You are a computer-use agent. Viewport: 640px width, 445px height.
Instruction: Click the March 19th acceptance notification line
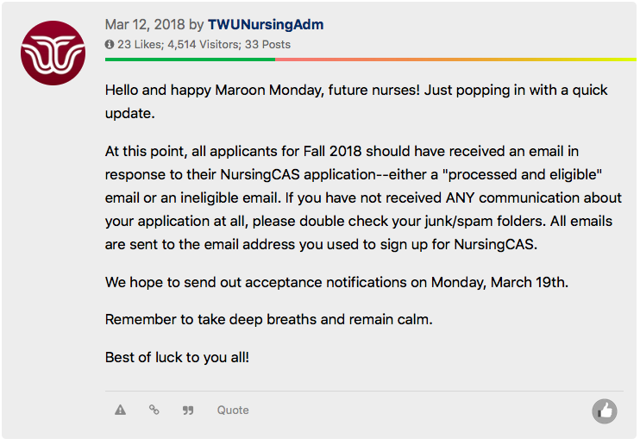[x=336, y=282]
